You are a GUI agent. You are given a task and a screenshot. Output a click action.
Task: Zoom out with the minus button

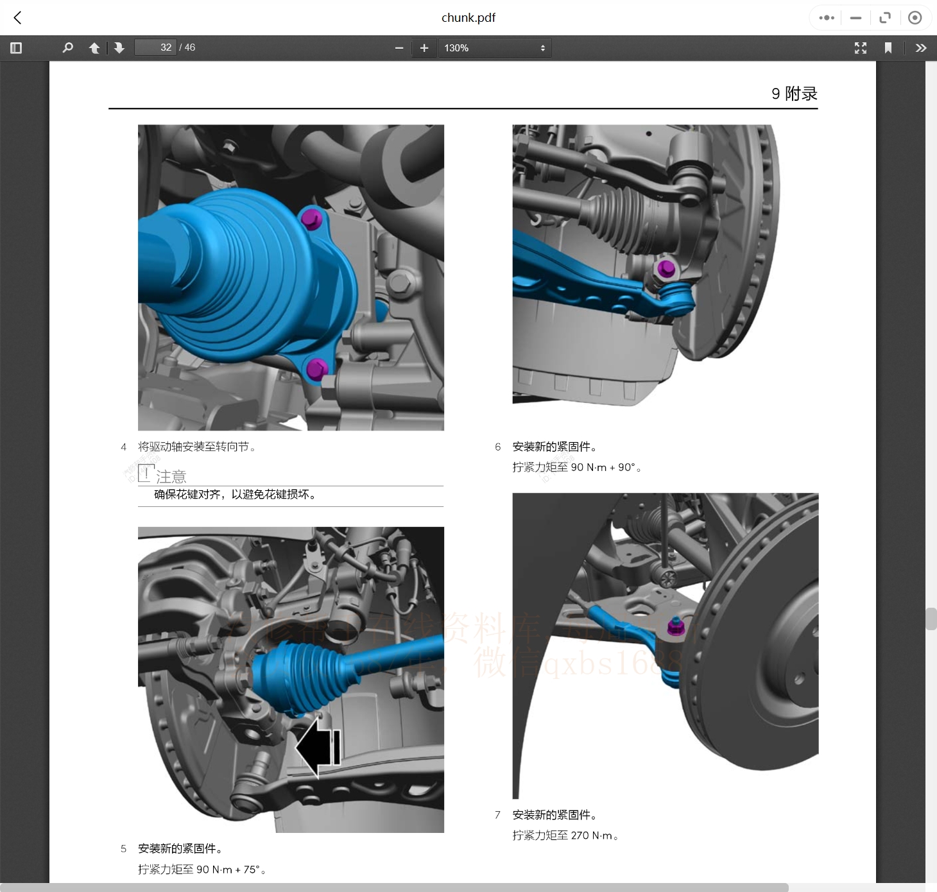pos(399,48)
